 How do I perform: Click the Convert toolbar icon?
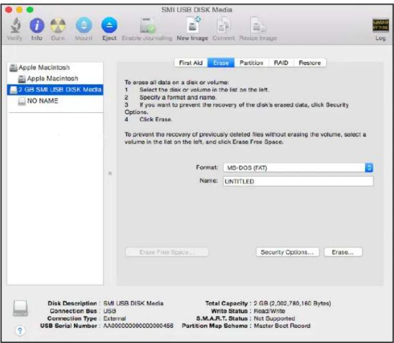click(224, 25)
